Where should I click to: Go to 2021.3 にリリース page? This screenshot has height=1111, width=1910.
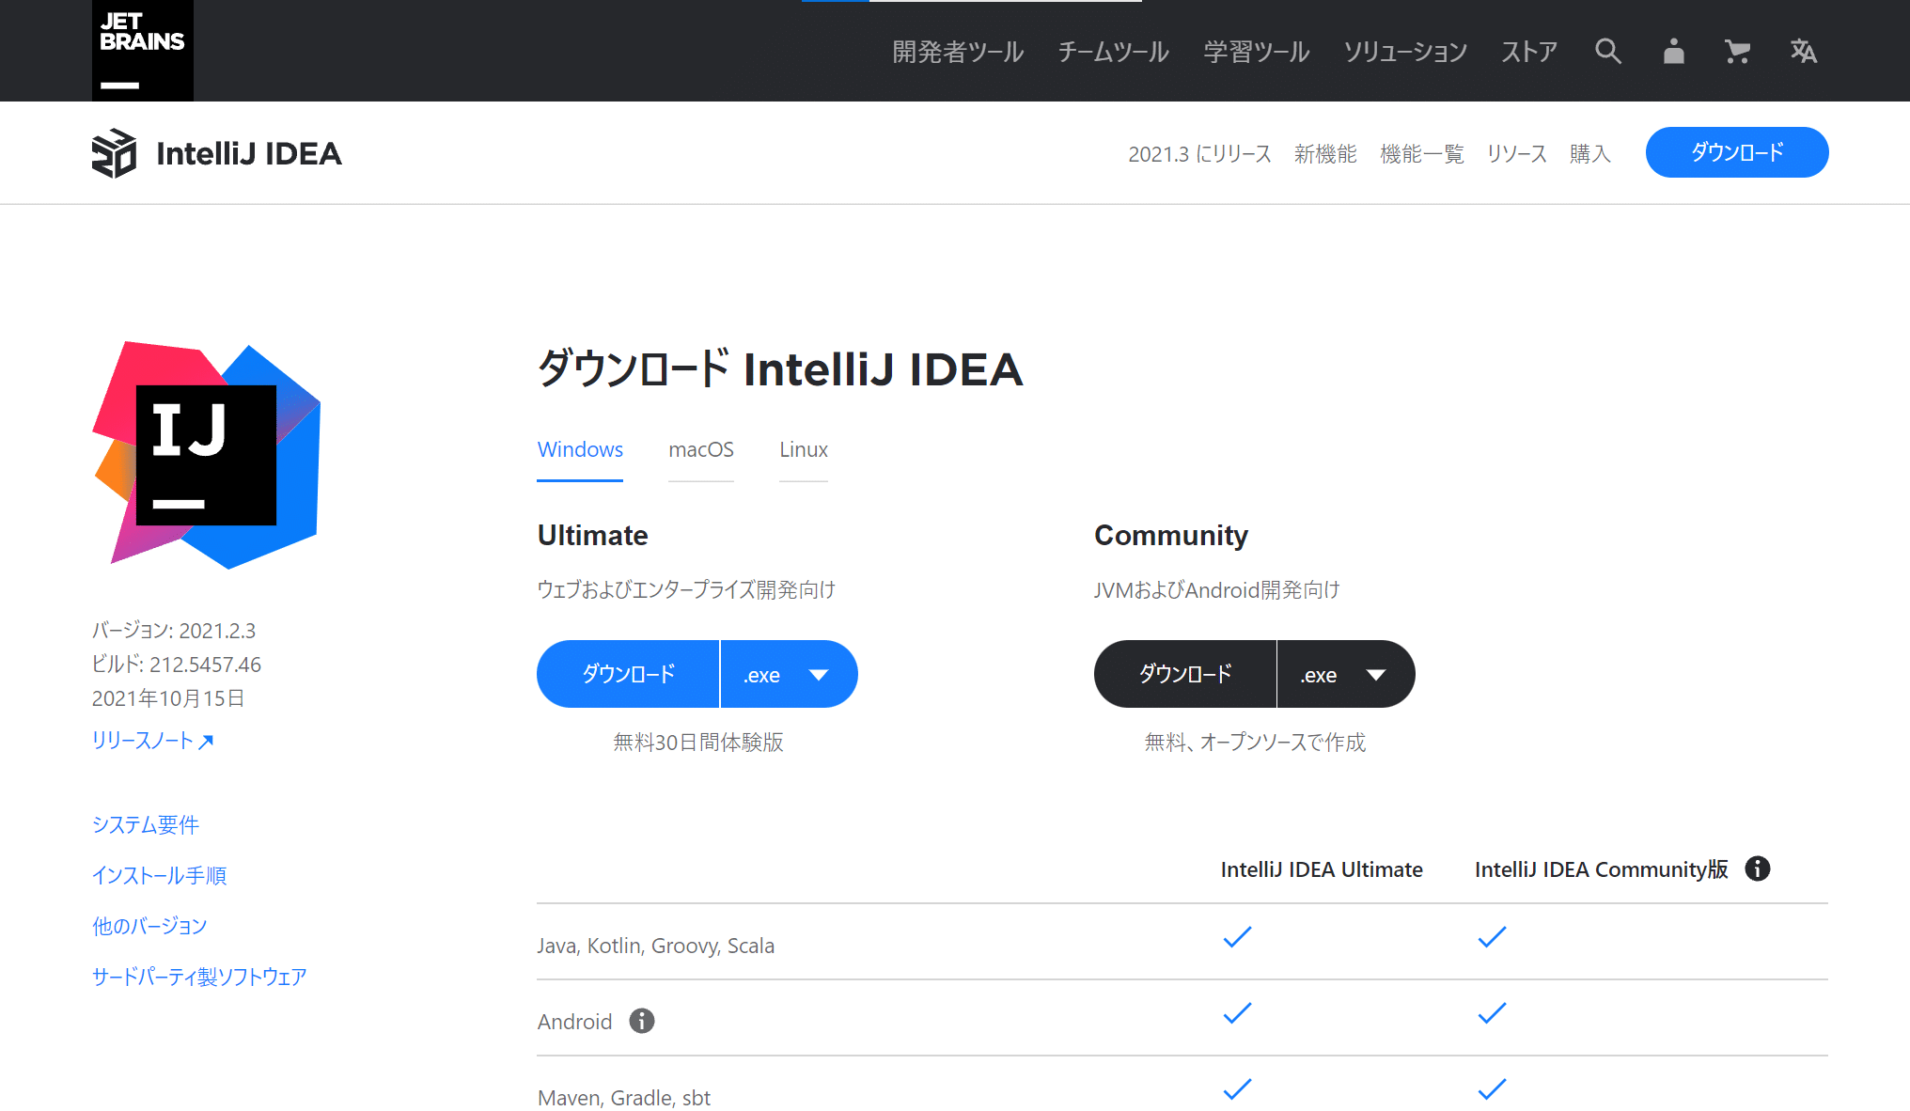1199,154
